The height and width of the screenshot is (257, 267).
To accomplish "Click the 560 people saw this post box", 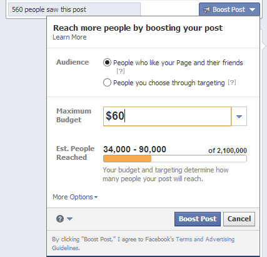I will 74,9.
